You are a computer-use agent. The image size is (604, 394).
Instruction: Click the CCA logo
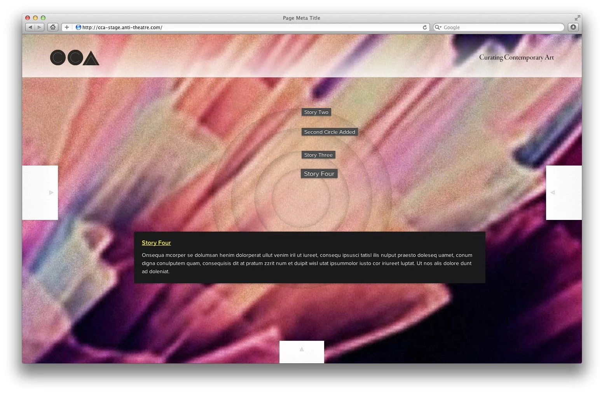(x=75, y=58)
